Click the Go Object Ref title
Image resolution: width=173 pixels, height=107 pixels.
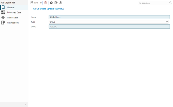[x=8, y=3]
